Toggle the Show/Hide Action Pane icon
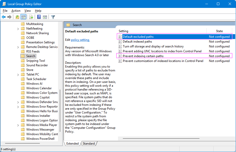 pyautogui.click(x=45, y=17)
